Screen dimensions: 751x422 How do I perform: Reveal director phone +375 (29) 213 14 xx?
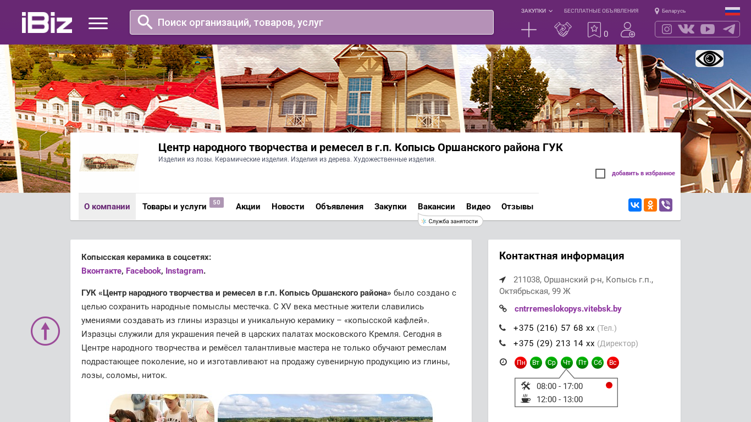(554, 343)
